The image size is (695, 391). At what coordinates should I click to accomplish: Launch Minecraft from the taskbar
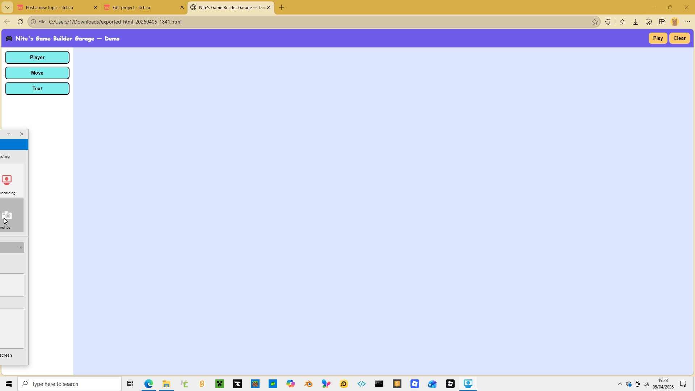tap(220, 384)
